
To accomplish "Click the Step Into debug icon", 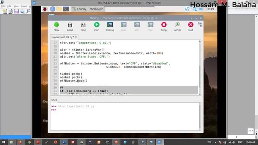I will [137, 27].
